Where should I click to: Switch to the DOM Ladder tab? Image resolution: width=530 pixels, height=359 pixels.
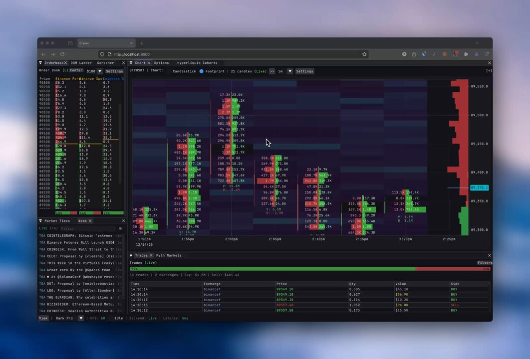click(x=81, y=63)
